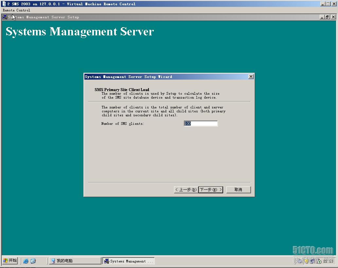Click the second quick launch icon

(33, 261)
